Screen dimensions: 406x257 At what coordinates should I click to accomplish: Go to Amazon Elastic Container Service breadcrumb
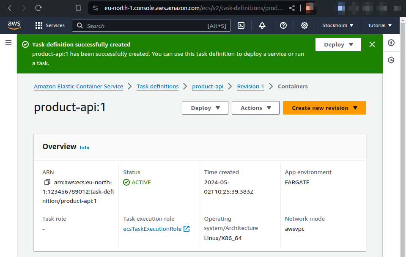point(79,87)
